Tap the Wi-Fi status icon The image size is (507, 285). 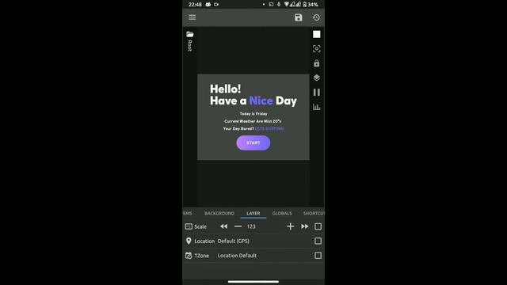click(287, 5)
